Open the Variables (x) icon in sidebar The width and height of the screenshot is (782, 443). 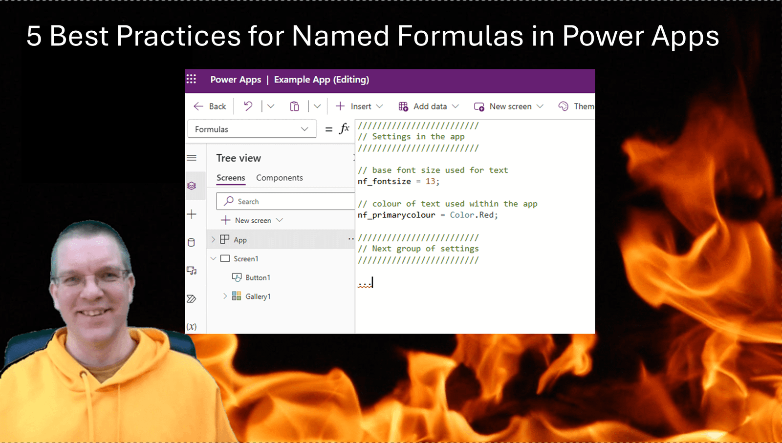192,326
